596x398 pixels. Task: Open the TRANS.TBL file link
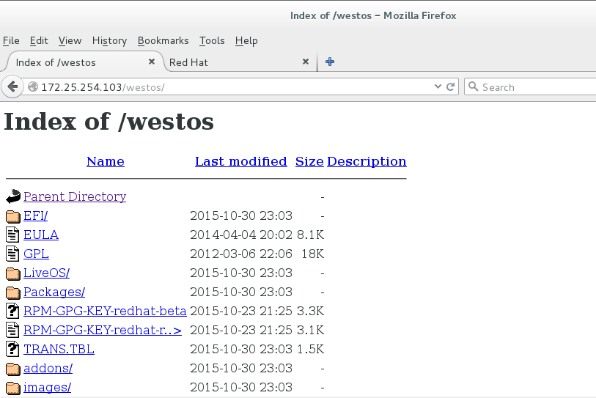(59, 349)
